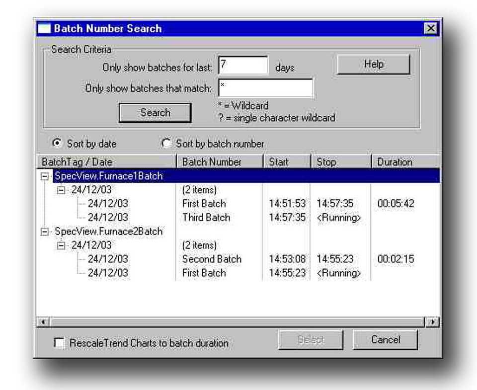This screenshot has height=390, width=477.
Task: Collapse the 24/12/03 date under Furnace1Batch
Action: 62,190
